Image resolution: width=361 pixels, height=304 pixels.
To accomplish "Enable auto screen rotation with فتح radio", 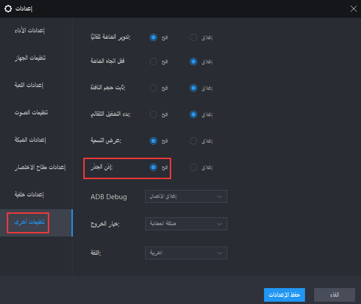I will point(153,37).
